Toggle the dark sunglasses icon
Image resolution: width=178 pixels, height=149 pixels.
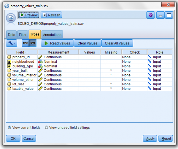(33, 43)
